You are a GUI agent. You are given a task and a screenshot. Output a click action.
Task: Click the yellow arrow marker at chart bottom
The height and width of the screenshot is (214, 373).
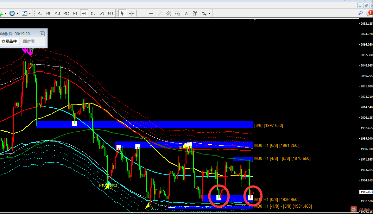pos(149,206)
